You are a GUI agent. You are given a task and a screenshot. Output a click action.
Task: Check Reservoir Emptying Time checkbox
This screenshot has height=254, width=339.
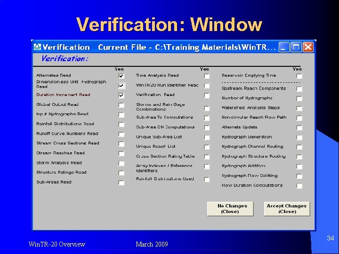pyautogui.click(x=299, y=76)
